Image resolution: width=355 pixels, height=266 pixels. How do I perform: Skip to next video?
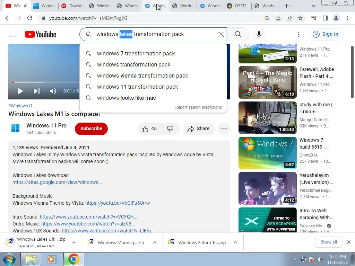[37, 91]
